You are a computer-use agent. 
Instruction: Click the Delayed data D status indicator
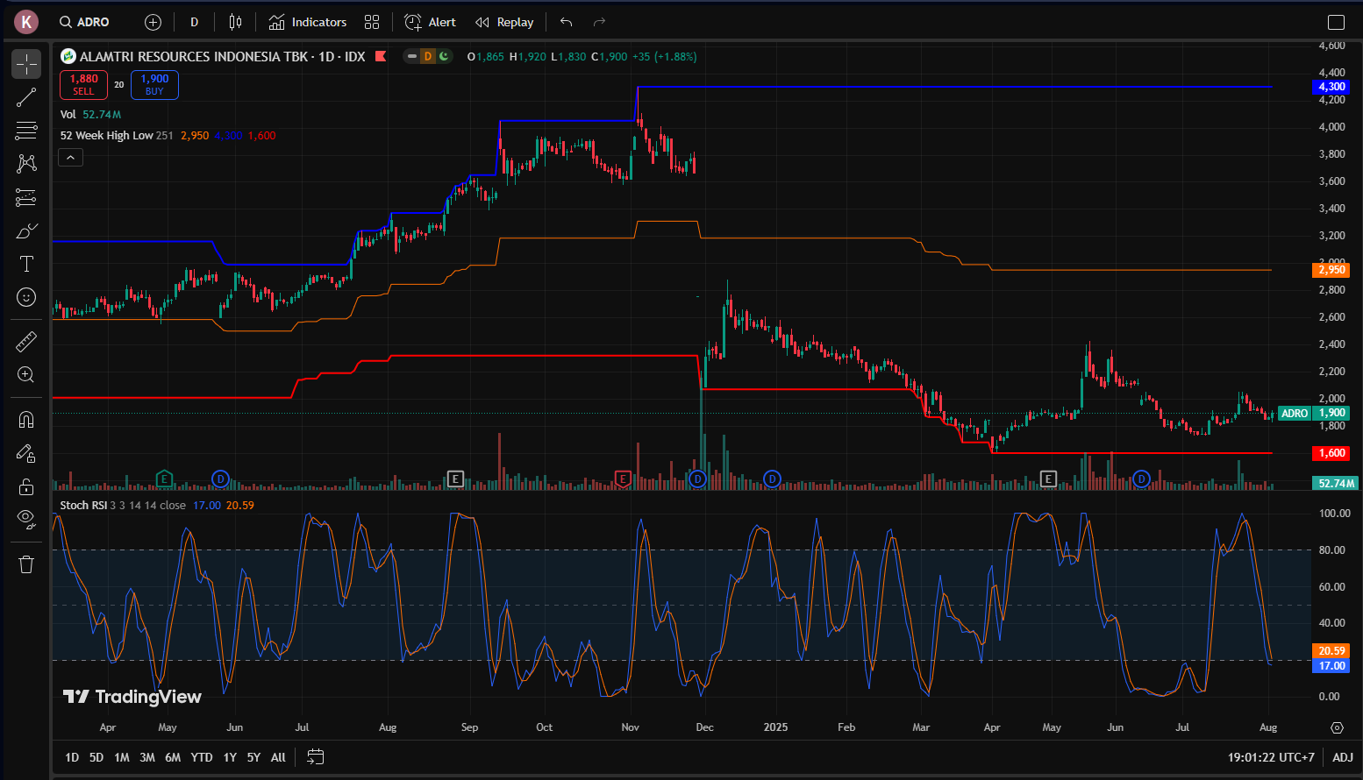[x=428, y=56]
